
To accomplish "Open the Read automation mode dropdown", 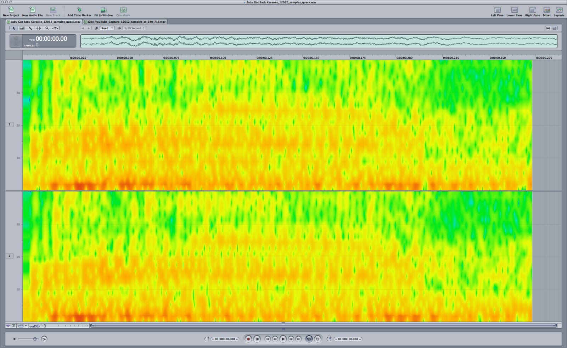I will [107, 28].
